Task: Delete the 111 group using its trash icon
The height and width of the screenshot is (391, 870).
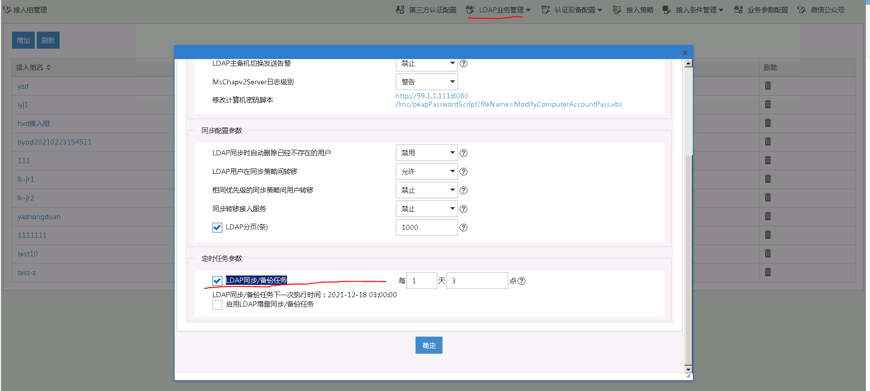Action: point(768,161)
